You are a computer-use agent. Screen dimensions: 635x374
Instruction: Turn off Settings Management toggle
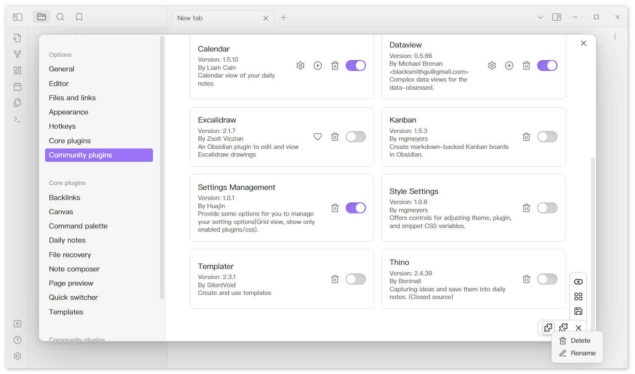(356, 208)
